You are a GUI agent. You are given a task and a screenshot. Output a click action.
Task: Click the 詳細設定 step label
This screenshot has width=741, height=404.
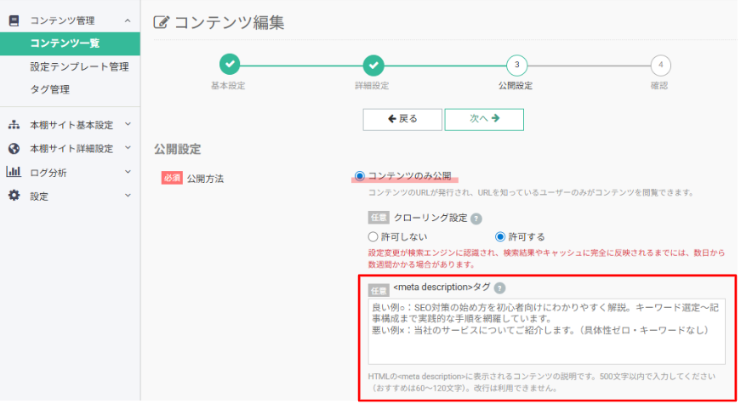click(x=372, y=86)
